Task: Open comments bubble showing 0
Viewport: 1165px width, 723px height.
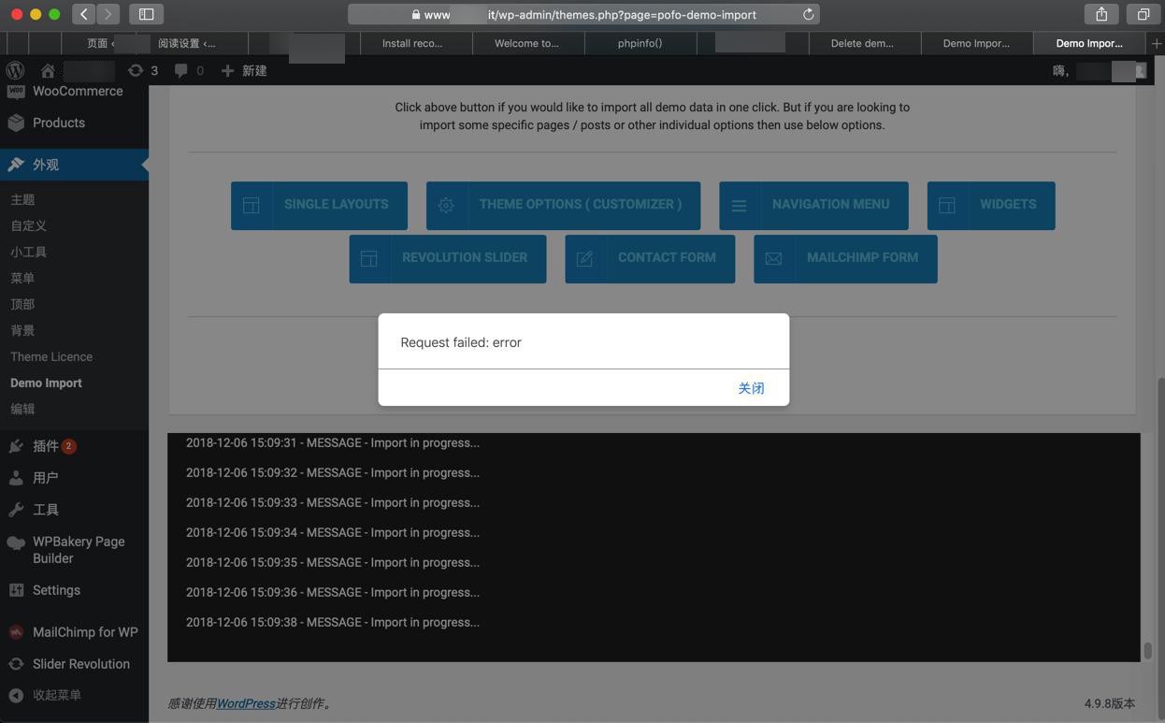Action: [x=189, y=70]
